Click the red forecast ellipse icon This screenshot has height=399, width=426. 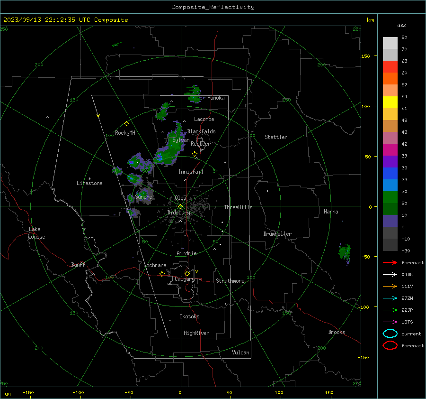(x=390, y=345)
